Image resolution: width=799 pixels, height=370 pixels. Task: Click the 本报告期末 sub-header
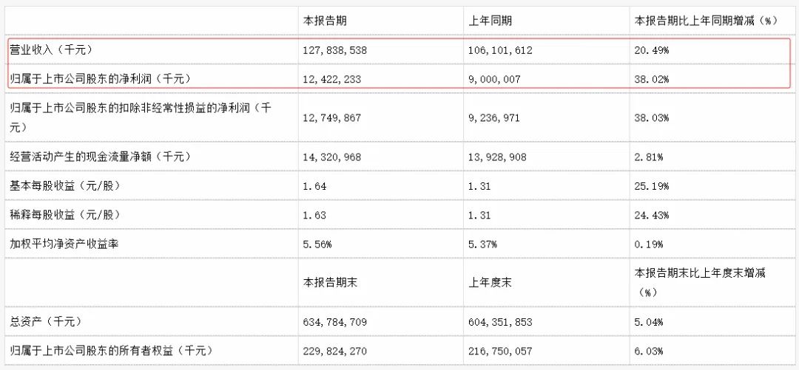point(326,281)
